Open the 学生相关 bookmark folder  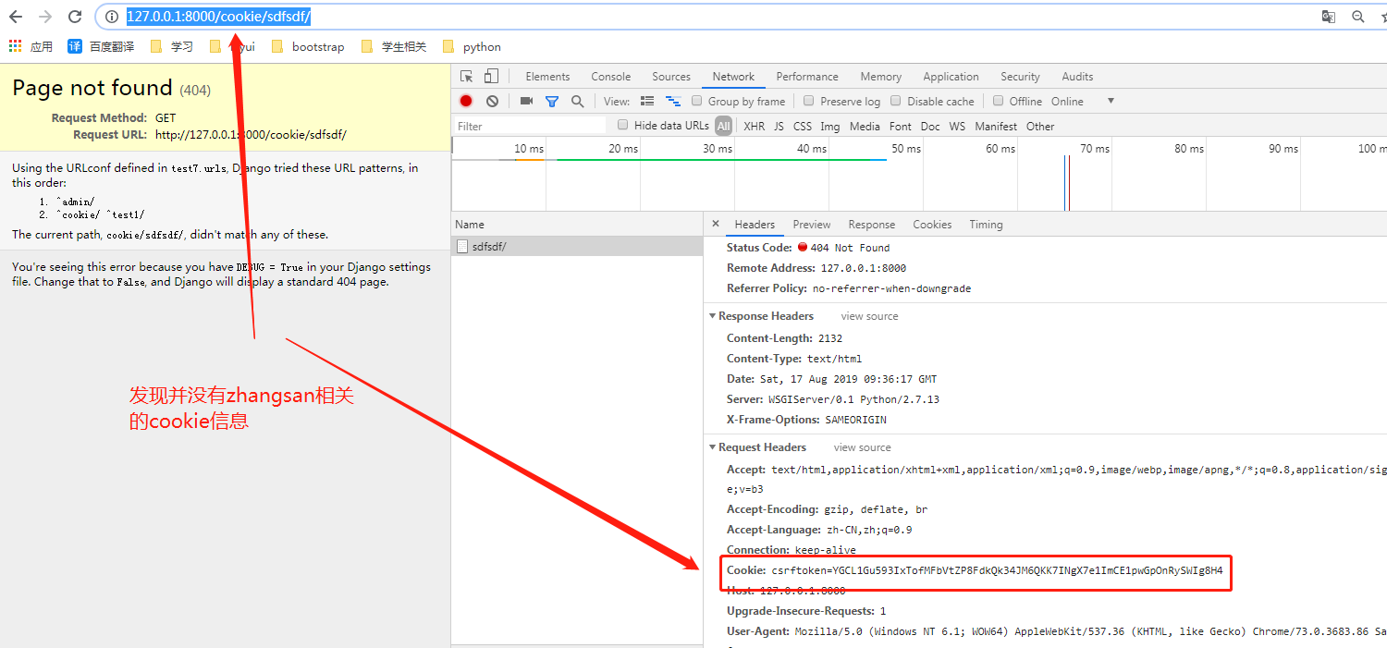pos(394,46)
